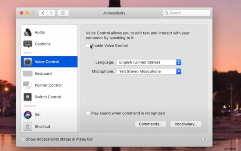Go forward with the right chevron button

click(x=51, y=13)
